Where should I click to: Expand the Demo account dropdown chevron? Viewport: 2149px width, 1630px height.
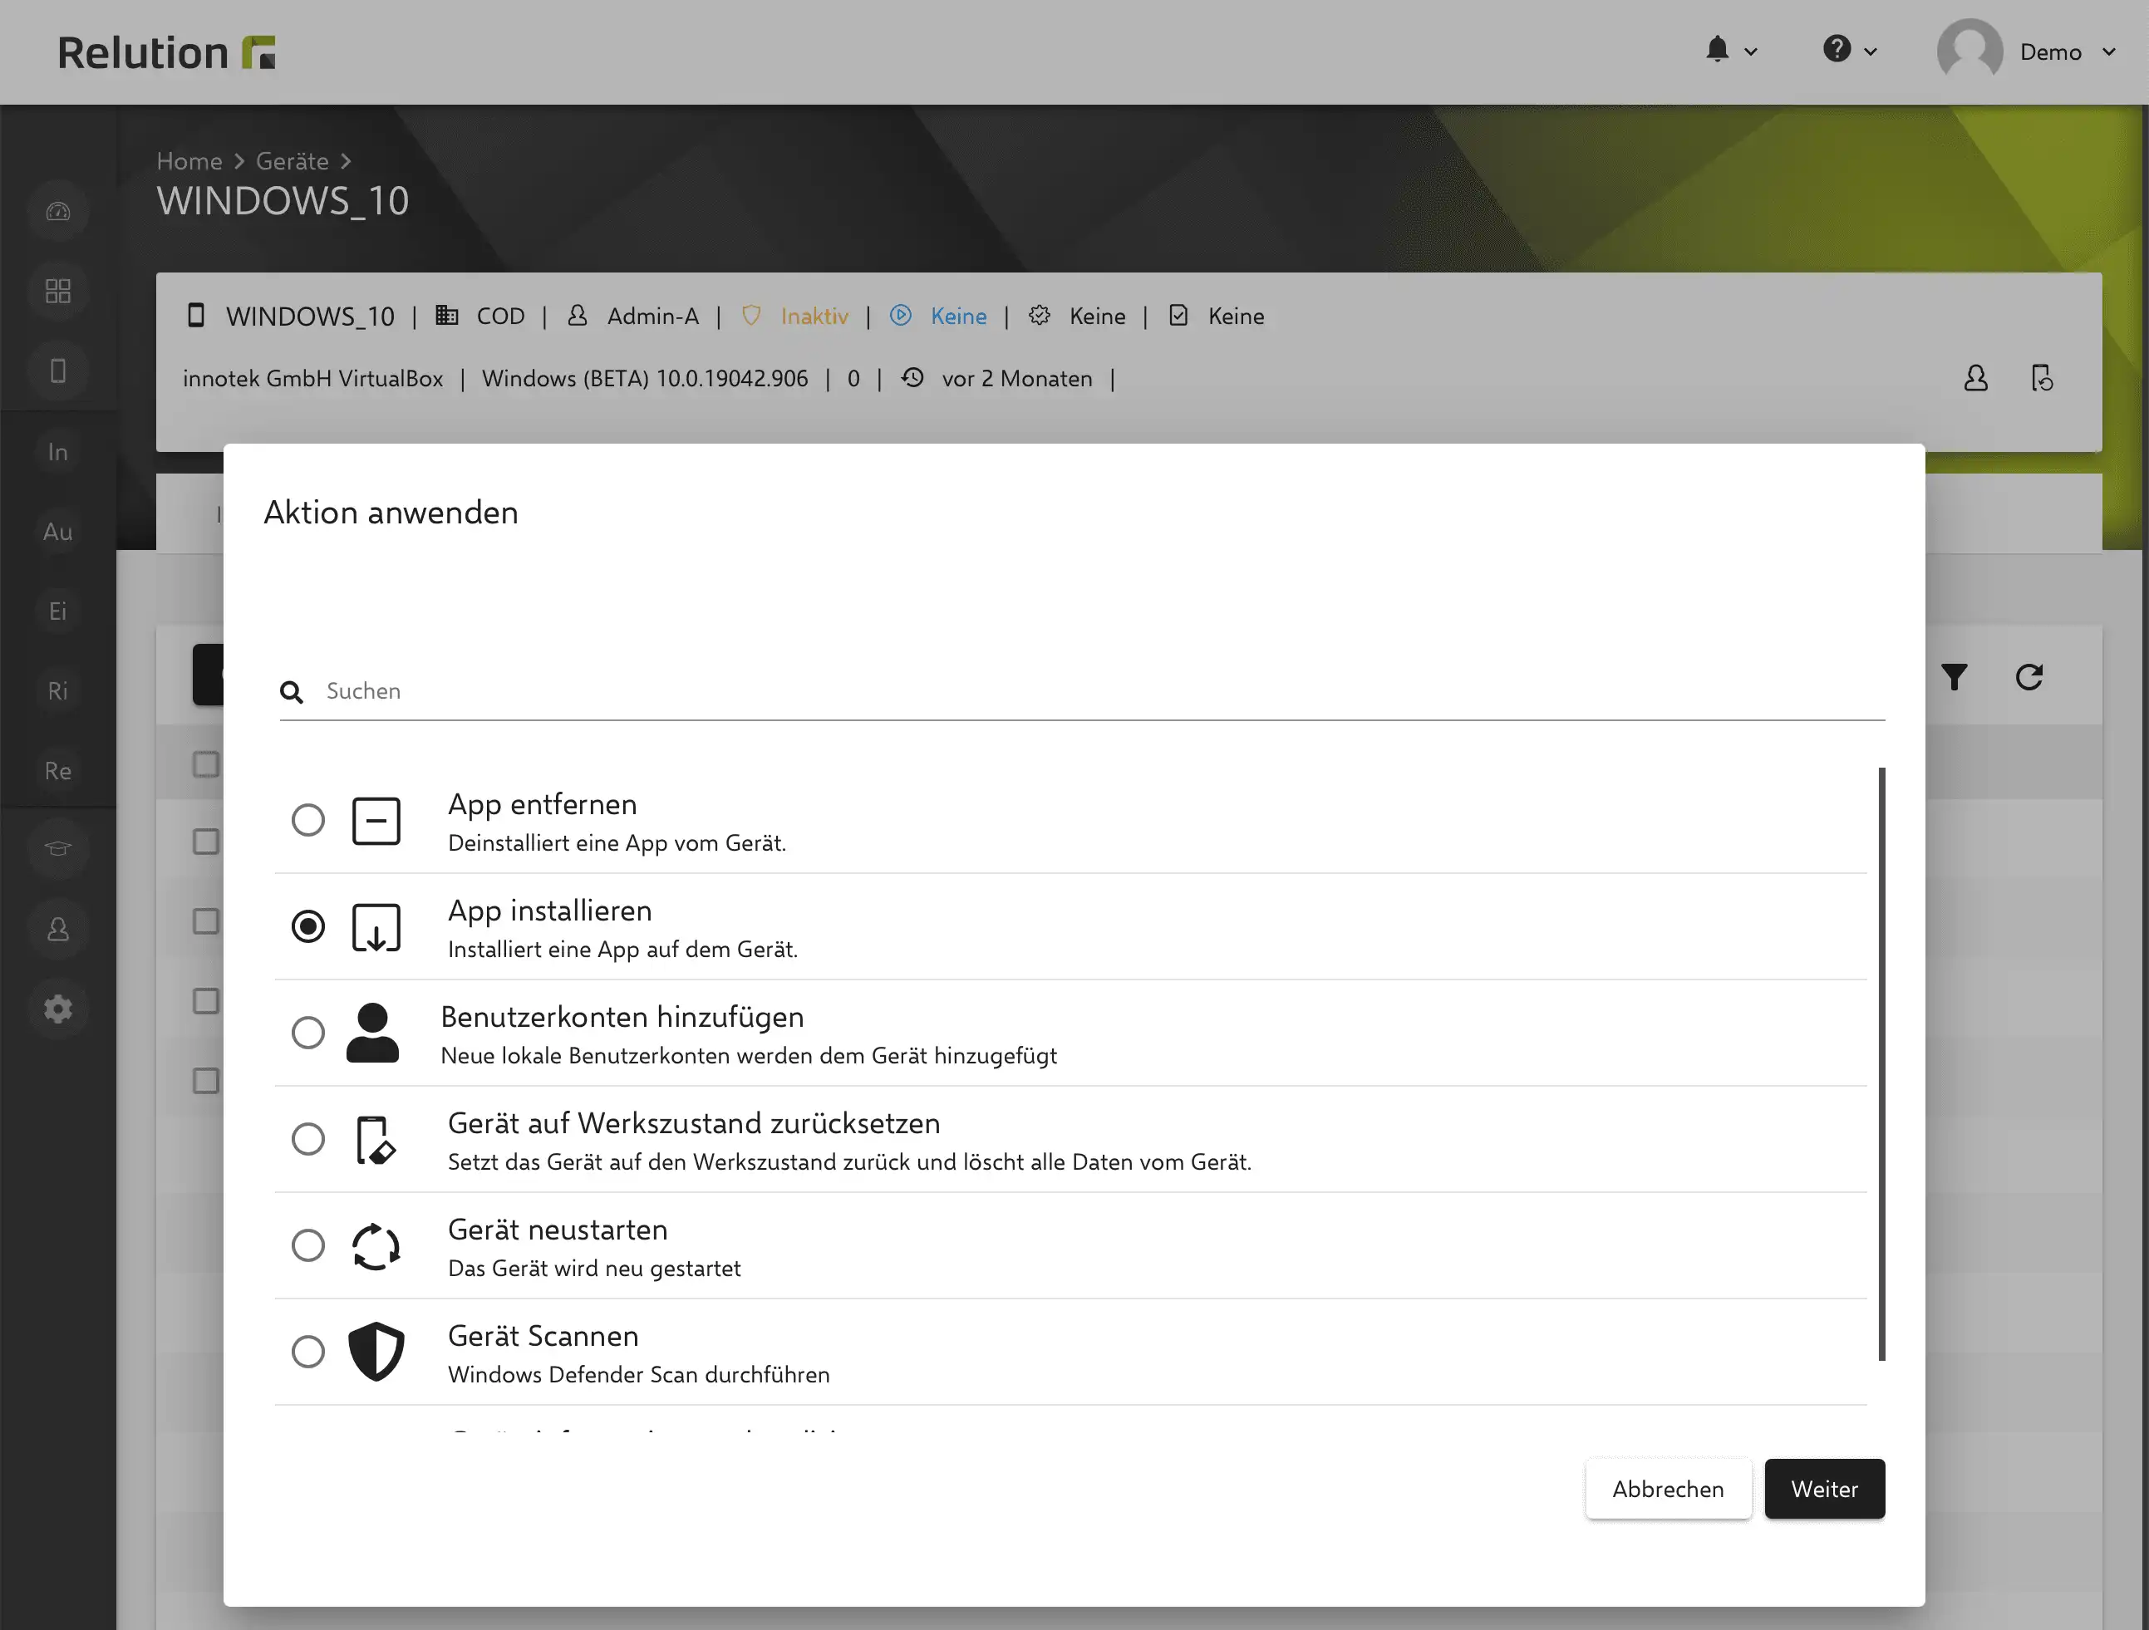pyautogui.click(x=2108, y=52)
